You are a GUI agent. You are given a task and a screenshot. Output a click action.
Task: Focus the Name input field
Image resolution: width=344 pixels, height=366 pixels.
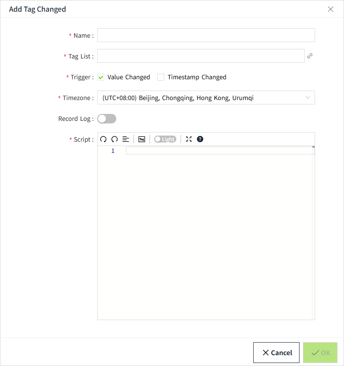click(206, 35)
